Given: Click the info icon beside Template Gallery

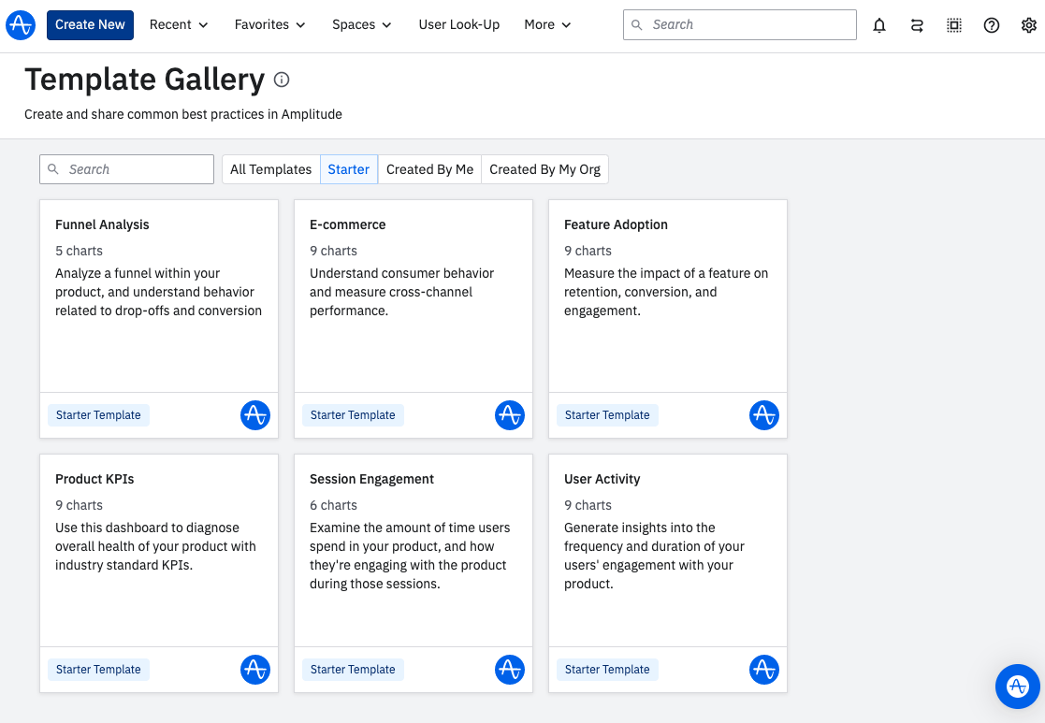Looking at the screenshot, I should point(282,80).
